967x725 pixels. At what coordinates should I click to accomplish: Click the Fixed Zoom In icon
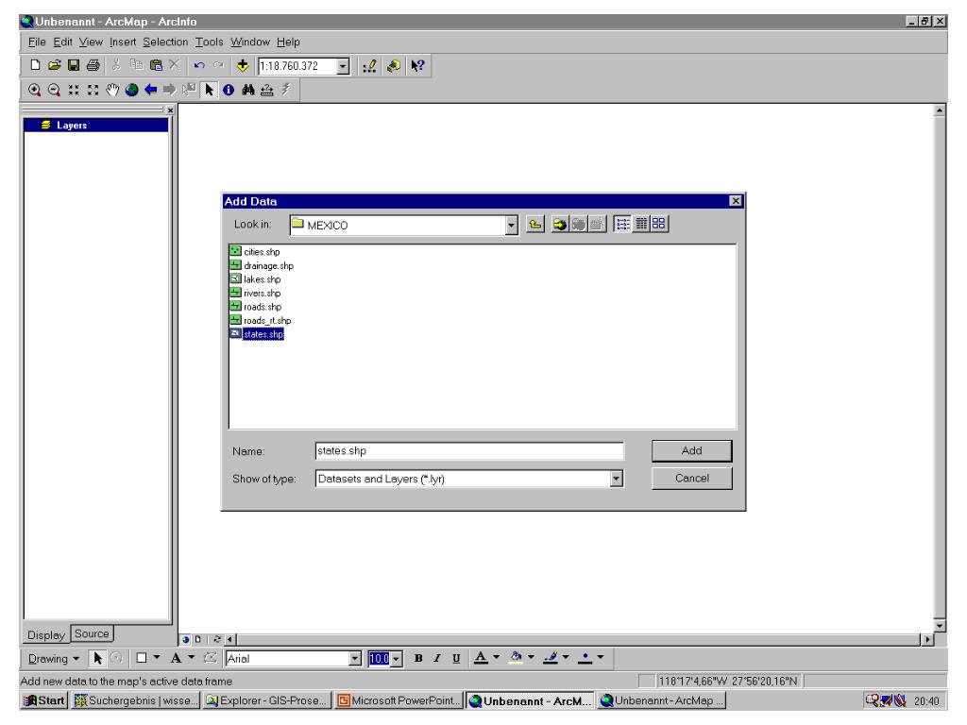(74, 90)
